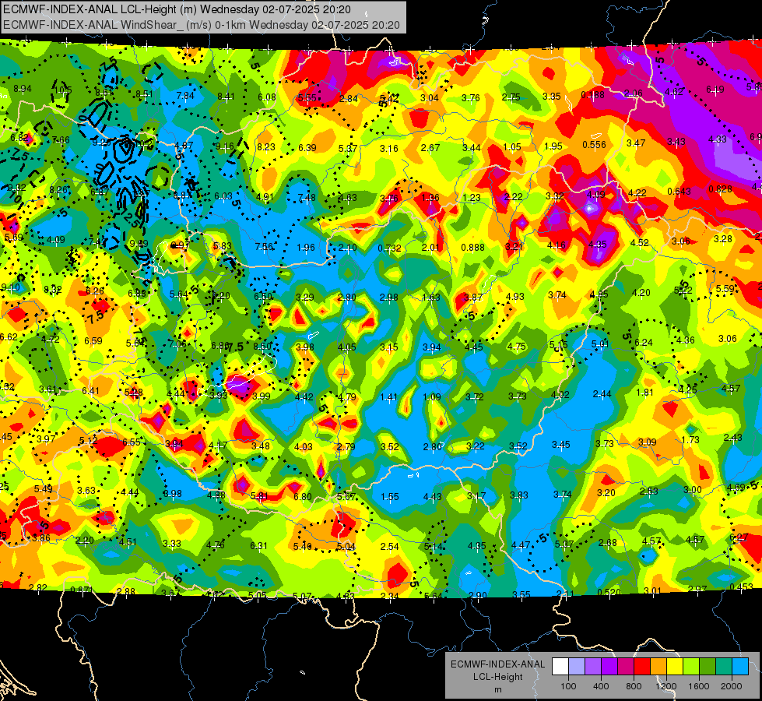Click the pale lavender legend swatch

577,667
